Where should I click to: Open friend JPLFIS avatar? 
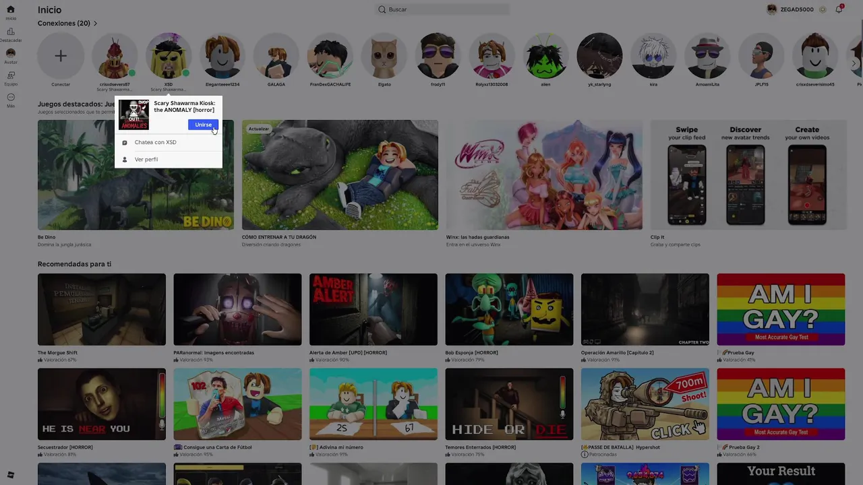(x=762, y=56)
